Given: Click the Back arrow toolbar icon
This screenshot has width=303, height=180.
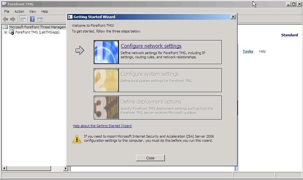Looking at the screenshot, I should click(x=5, y=19).
